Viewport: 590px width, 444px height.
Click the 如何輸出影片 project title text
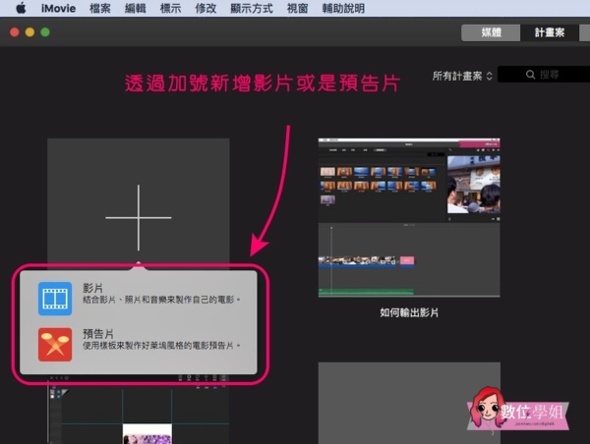tap(409, 313)
